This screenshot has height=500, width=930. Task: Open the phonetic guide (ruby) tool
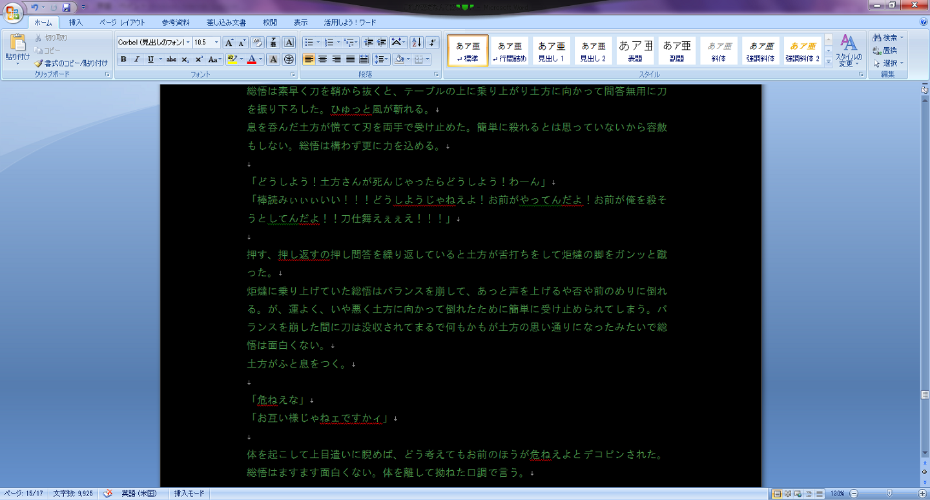point(273,43)
